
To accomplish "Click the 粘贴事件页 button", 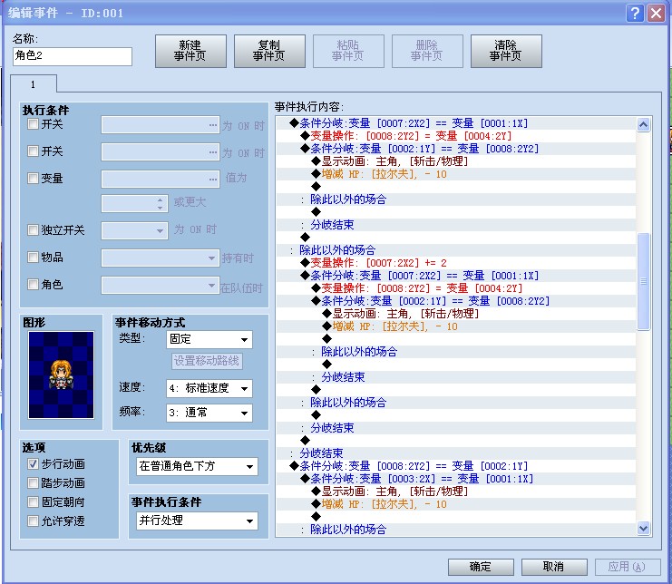I will point(348,51).
